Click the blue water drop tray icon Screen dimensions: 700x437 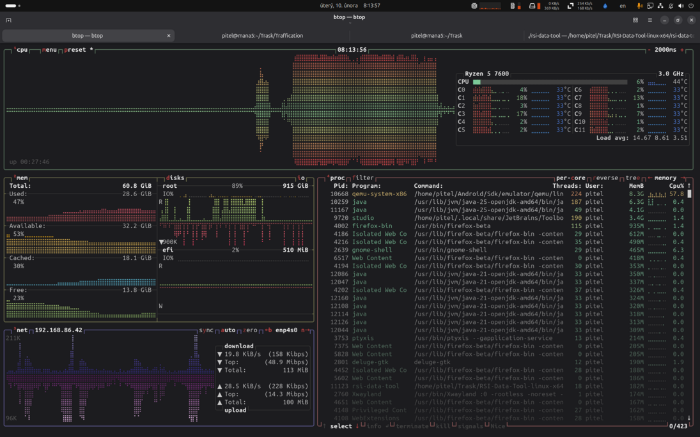tap(605, 6)
